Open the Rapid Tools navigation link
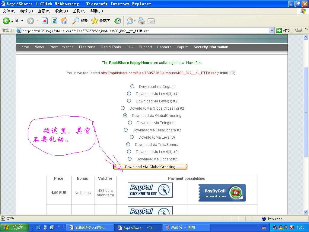Viewport: 309px width, 232px height. (x=111, y=47)
